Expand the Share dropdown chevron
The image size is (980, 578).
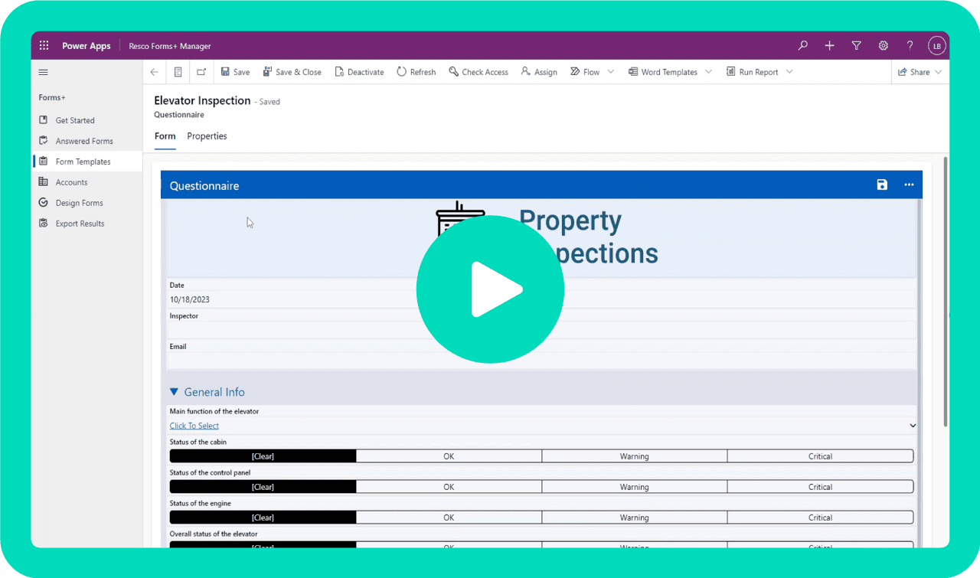point(939,72)
